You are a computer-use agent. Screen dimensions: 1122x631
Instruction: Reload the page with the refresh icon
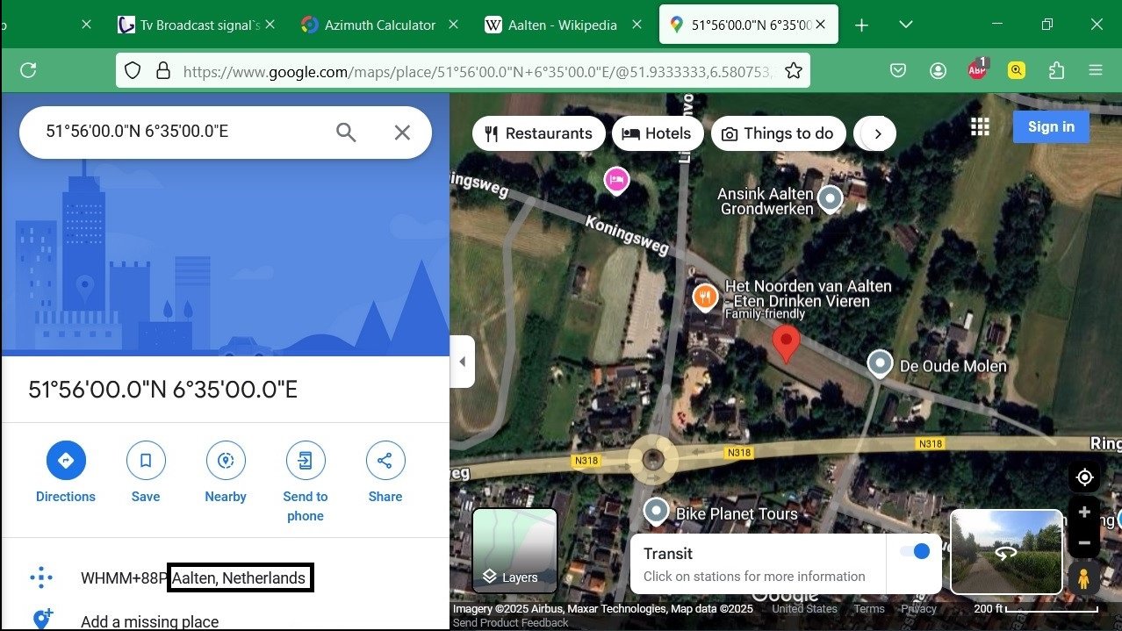pos(28,70)
